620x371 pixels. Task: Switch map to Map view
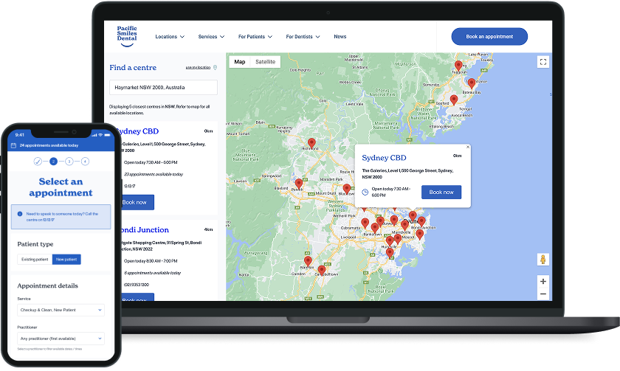240,62
